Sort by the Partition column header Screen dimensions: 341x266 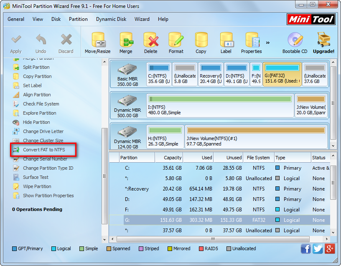[137, 158]
